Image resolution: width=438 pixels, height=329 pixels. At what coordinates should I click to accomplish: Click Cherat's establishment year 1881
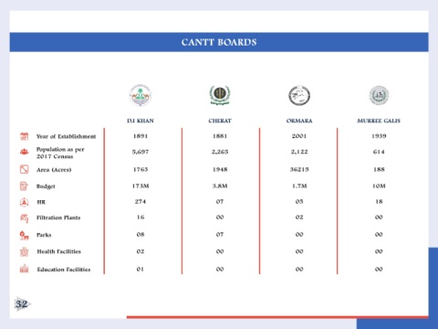pos(220,136)
